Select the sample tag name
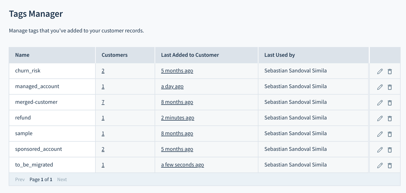Viewport: 406px width, 193px height. [24, 134]
